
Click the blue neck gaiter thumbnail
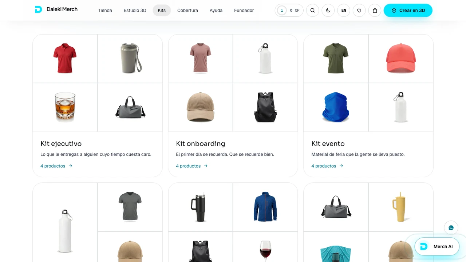click(336, 107)
